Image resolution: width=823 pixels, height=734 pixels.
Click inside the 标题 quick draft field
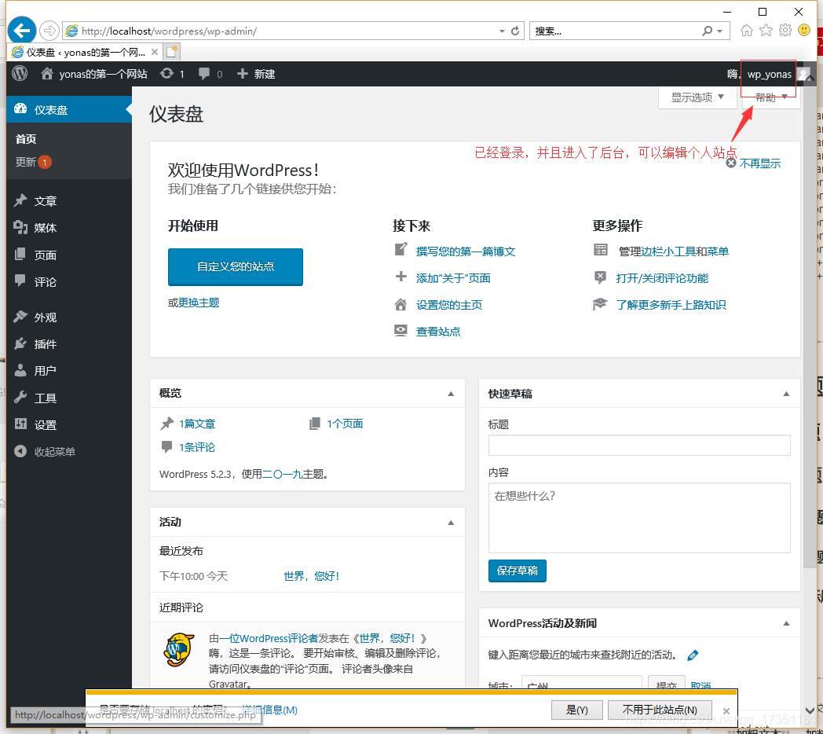[639, 446]
